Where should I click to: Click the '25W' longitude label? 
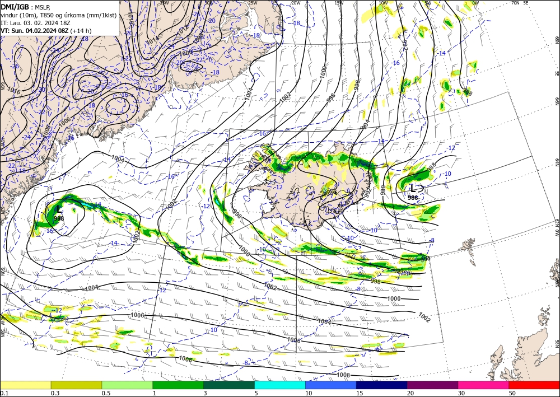252,3
